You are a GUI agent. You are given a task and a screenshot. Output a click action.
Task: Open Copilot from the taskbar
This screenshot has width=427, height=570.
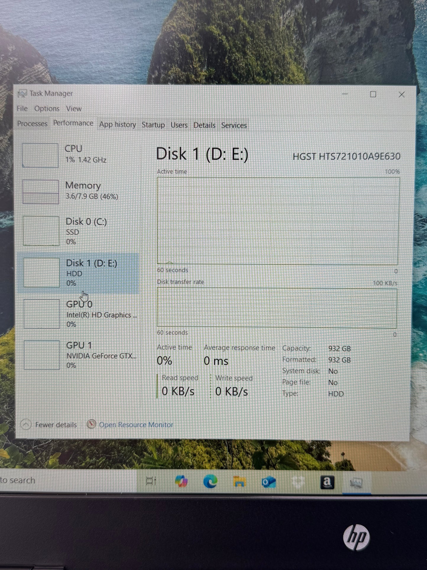tap(181, 481)
